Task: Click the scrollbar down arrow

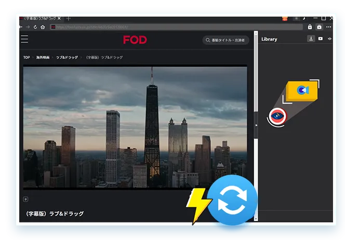Action: [256, 219]
